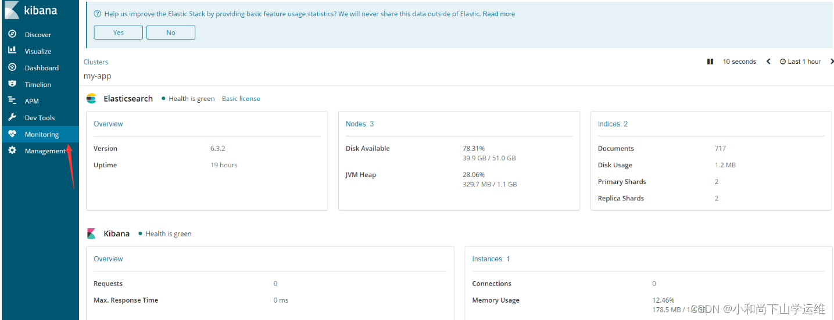Click the Timelion mask icon
Image resolution: width=834 pixels, height=320 pixels.
click(x=12, y=84)
